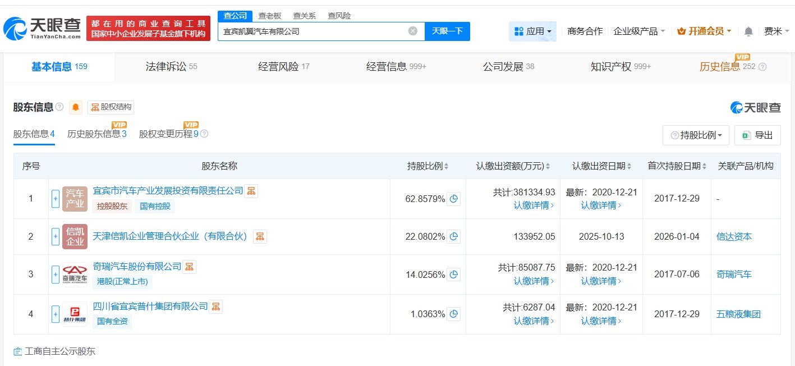Viewport: 795px width, 366px height.
Task: Open the 应用 dropdown menu
Action: (532, 31)
